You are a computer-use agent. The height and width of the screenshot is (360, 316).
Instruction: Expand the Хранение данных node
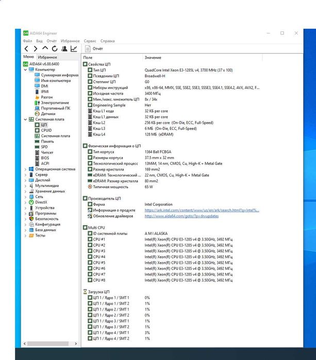(x=25, y=191)
